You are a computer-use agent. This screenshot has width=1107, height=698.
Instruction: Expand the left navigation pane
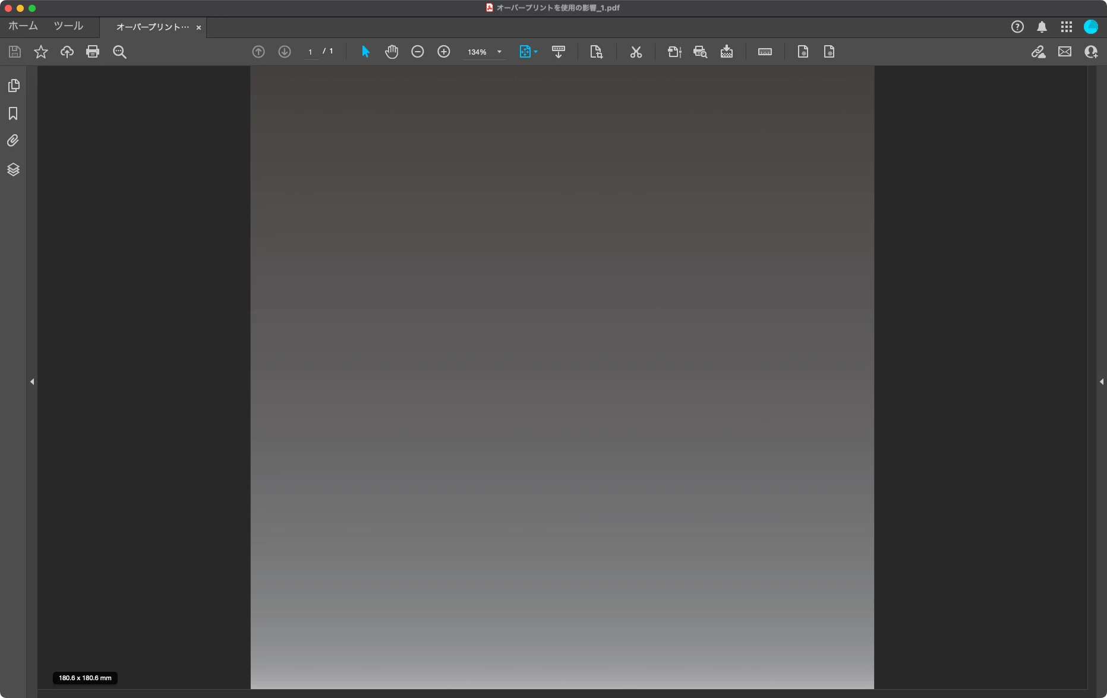[x=32, y=381]
